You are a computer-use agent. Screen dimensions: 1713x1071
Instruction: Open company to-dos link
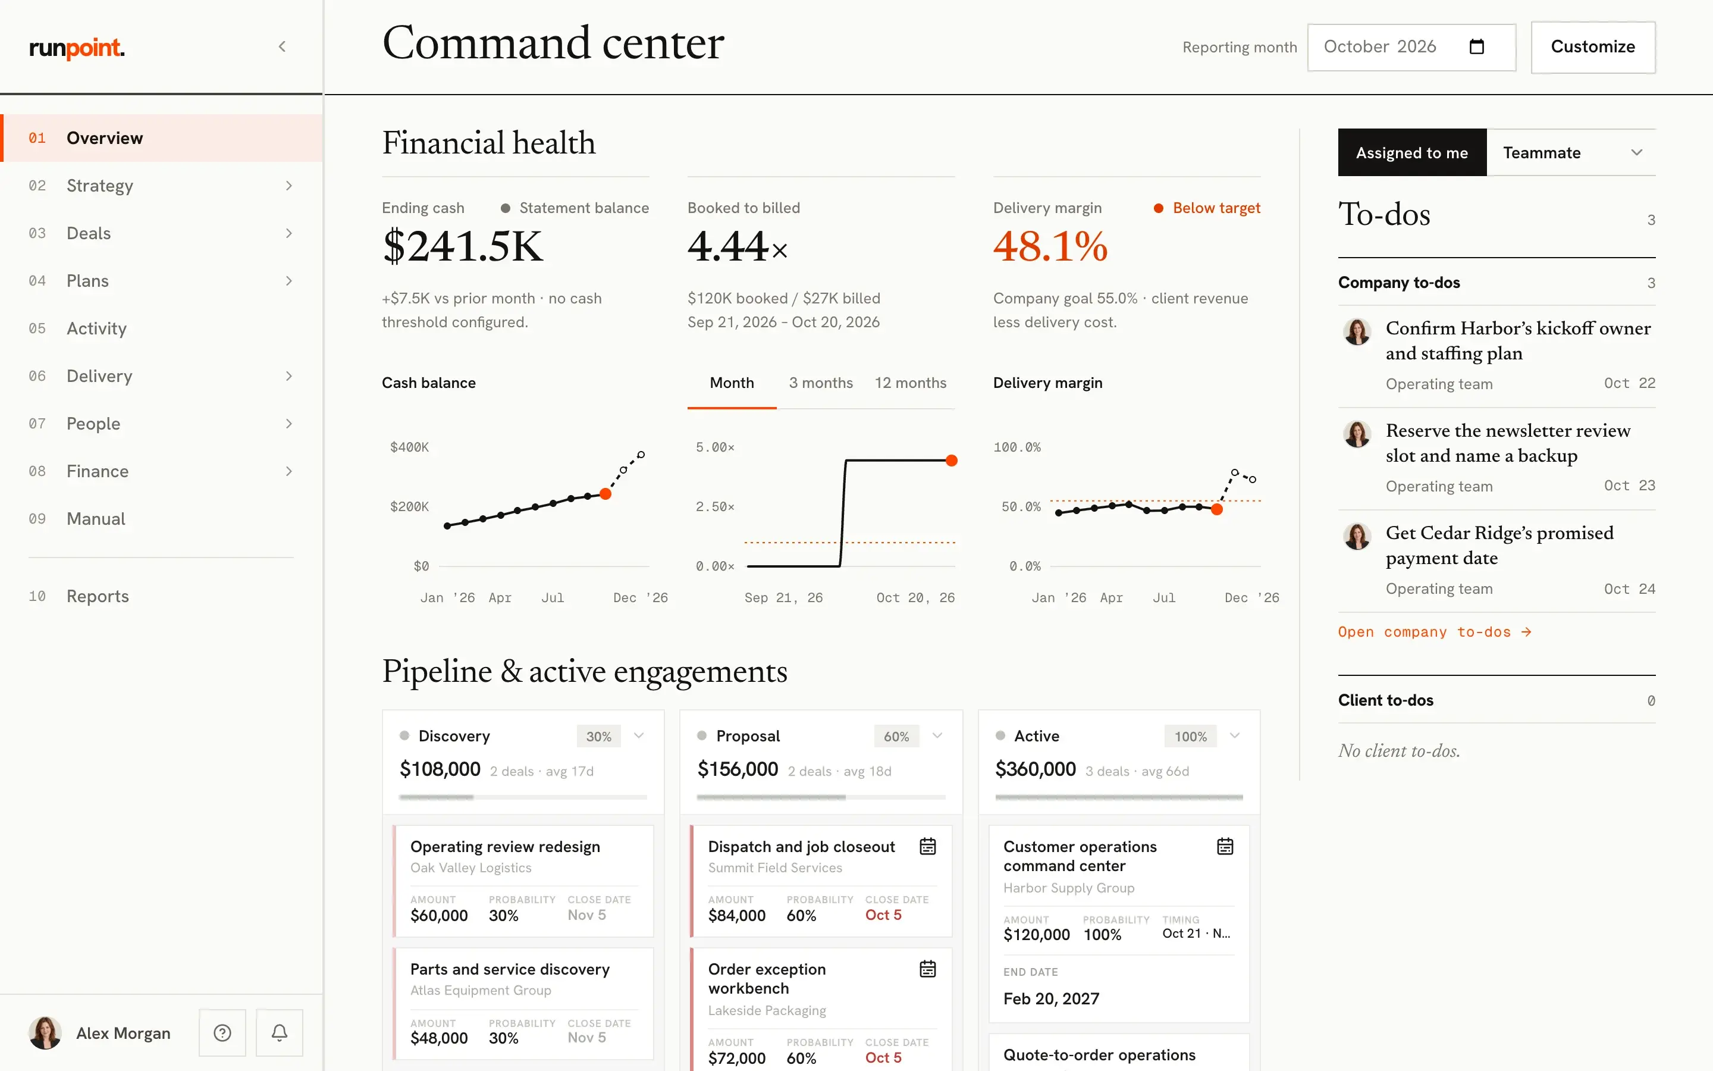pyautogui.click(x=1435, y=632)
